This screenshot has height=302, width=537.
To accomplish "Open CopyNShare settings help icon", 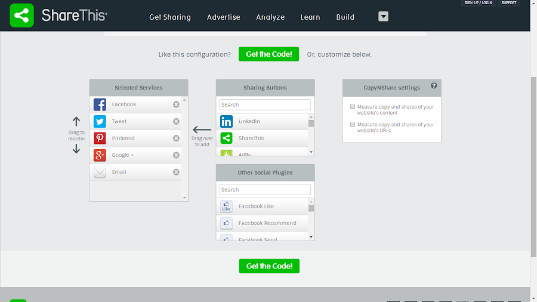I will click(434, 85).
